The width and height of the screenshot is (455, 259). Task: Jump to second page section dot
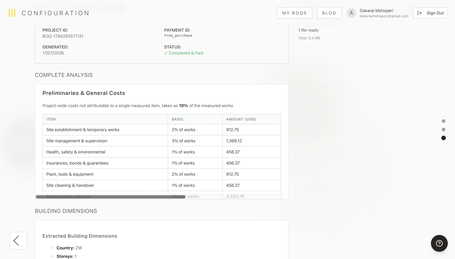point(443,129)
